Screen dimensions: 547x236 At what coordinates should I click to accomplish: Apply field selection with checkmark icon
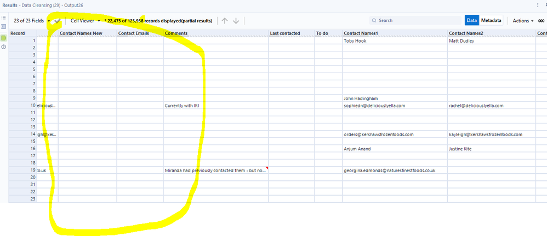[x=58, y=21]
